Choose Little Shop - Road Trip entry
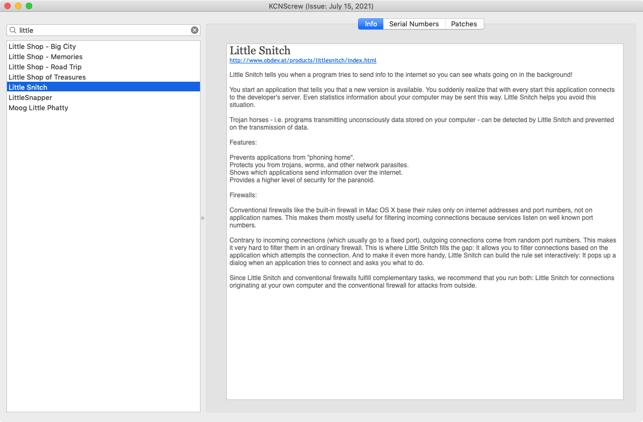The image size is (643, 422). (45, 67)
